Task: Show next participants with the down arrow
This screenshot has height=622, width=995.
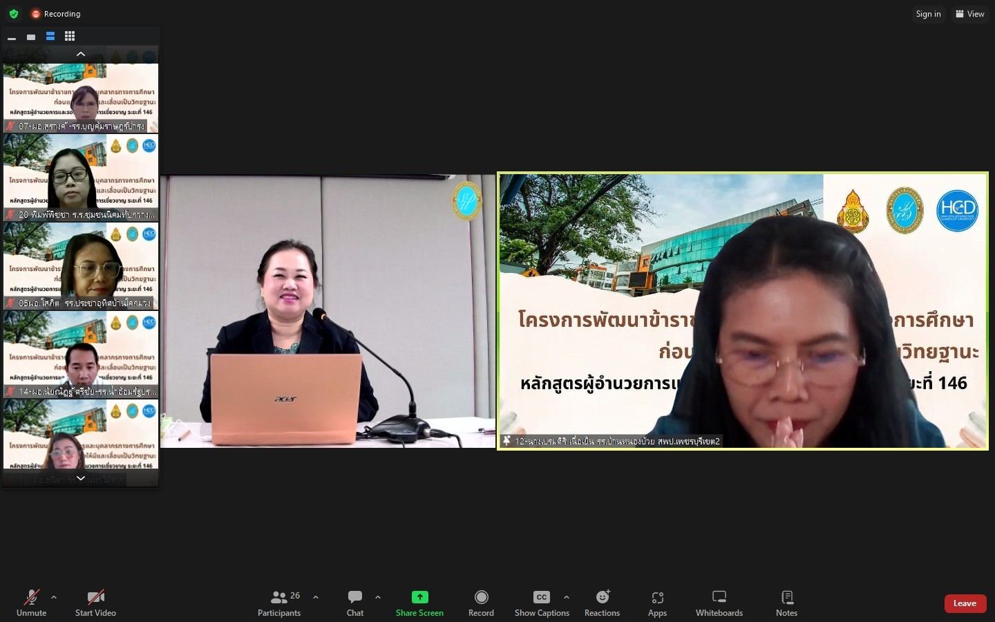Action: (81, 478)
